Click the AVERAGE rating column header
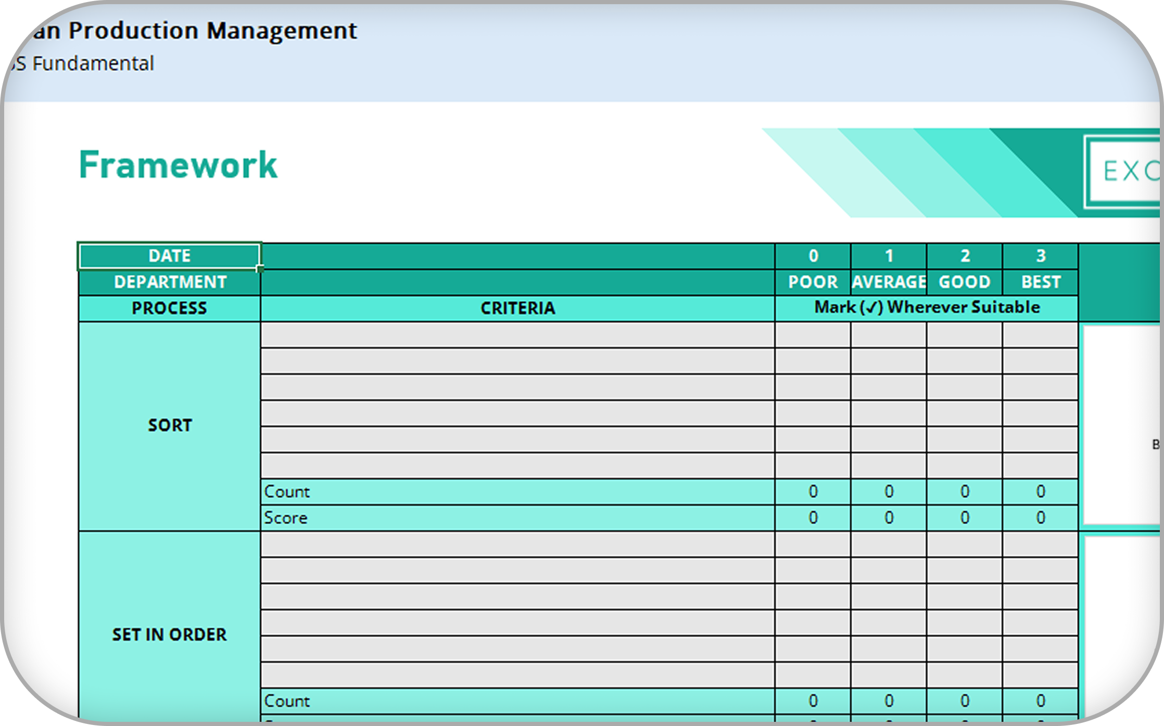1164x726 pixels. point(889,282)
